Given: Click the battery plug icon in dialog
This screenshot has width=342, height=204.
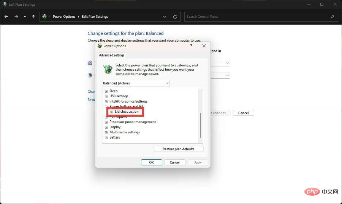Looking at the screenshot, I should click(x=108, y=69).
